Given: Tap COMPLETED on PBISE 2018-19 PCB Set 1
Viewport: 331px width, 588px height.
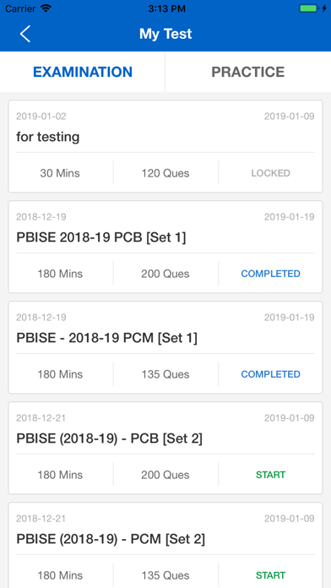Looking at the screenshot, I should 271,274.
